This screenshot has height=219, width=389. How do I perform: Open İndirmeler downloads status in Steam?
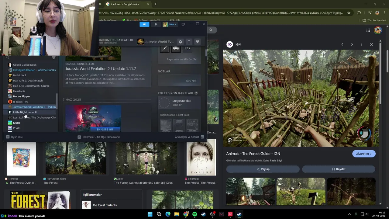(x=99, y=137)
